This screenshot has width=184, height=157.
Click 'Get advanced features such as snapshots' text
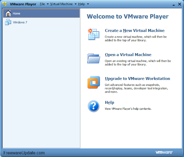pyautogui.click(x=132, y=85)
